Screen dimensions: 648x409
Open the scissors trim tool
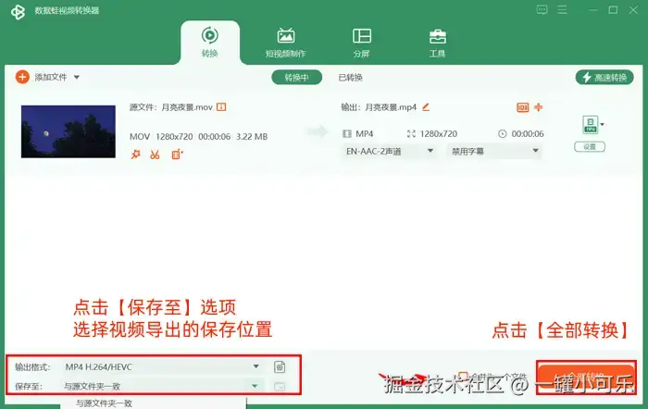tap(155, 155)
